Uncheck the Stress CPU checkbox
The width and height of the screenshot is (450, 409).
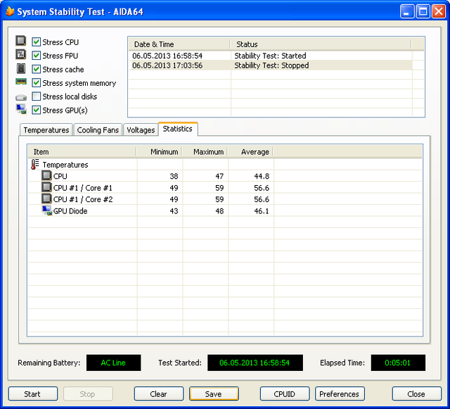[37, 42]
